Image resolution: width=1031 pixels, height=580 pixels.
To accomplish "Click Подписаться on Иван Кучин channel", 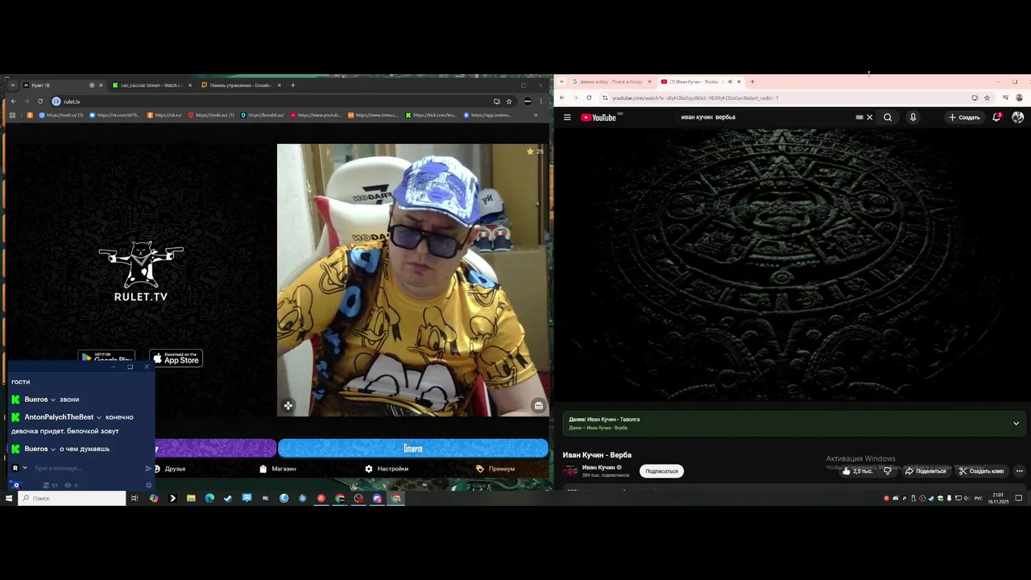I will (661, 470).
